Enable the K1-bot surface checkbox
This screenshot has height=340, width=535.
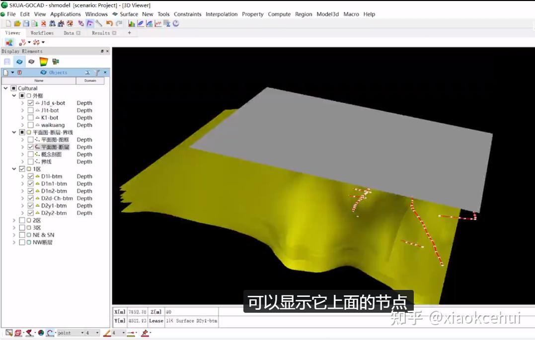coord(30,118)
